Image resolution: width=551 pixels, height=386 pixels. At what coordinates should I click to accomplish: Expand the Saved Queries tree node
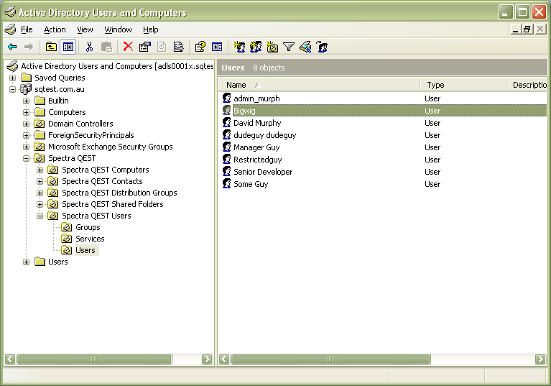tap(13, 78)
